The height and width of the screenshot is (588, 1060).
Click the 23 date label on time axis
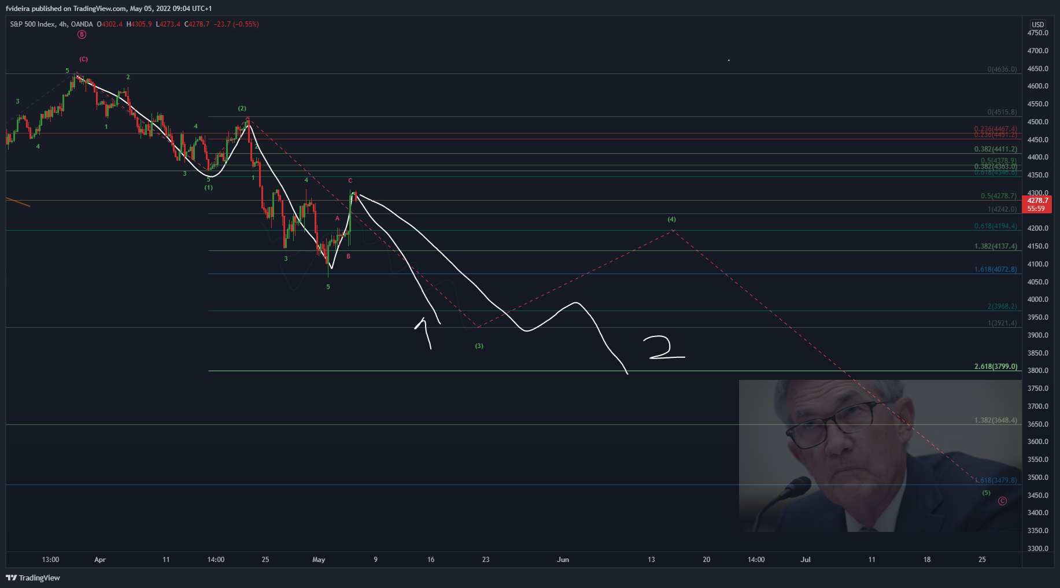486,560
